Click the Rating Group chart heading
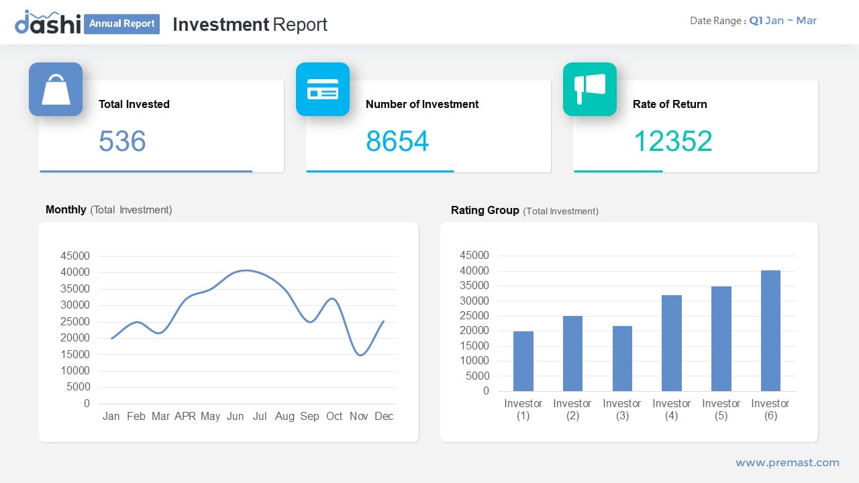The width and height of the screenshot is (859, 483). click(524, 210)
